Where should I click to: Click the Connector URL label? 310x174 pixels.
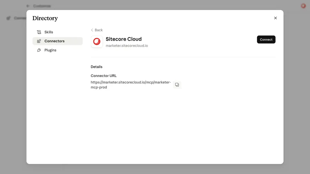pos(104,76)
